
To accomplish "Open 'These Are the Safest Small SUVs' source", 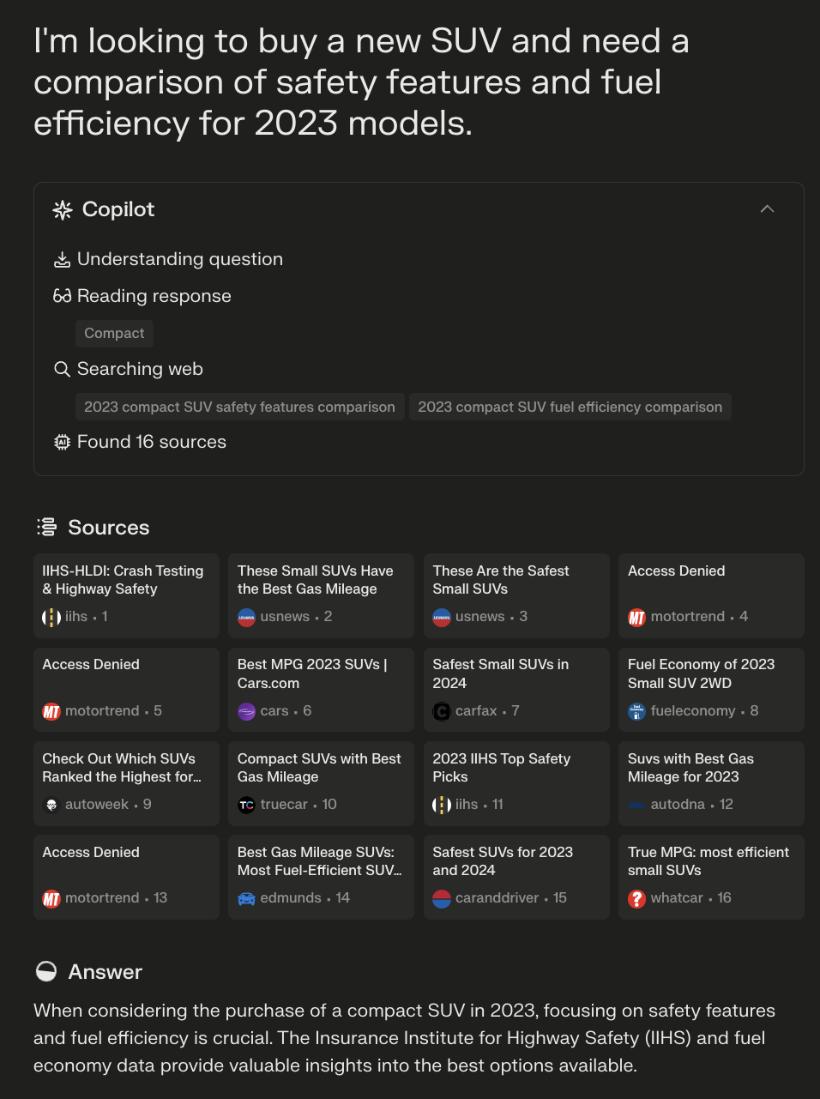I will tap(516, 595).
